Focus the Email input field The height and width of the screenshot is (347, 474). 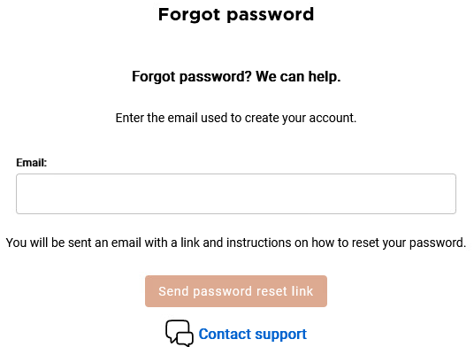tap(236, 194)
